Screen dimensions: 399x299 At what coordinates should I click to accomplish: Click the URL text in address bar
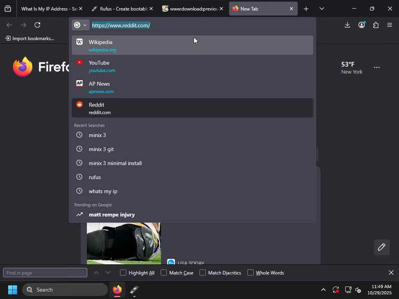pos(121,25)
